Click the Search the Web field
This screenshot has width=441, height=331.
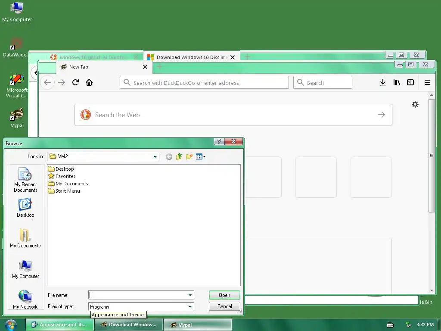(x=233, y=115)
